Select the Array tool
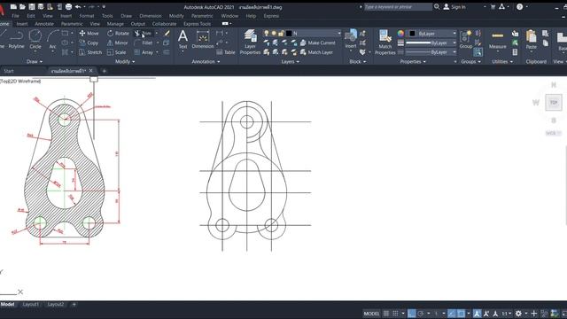The height and width of the screenshot is (319, 567). 144,52
